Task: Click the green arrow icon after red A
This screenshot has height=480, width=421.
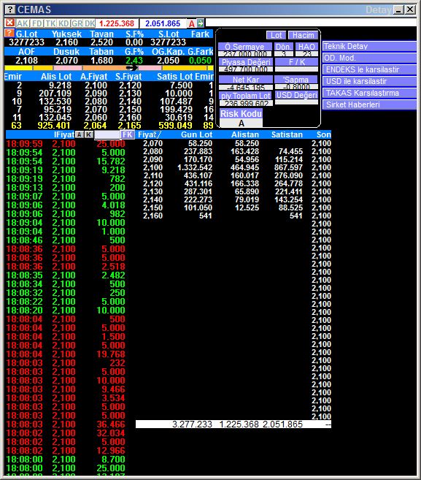Action: point(201,23)
